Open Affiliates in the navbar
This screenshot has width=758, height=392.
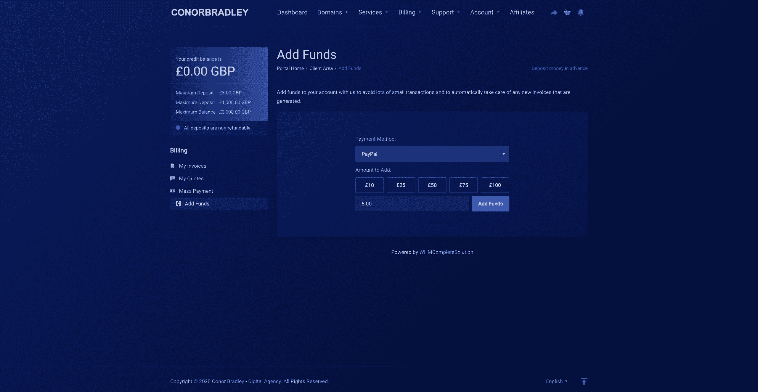tap(522, 12)
